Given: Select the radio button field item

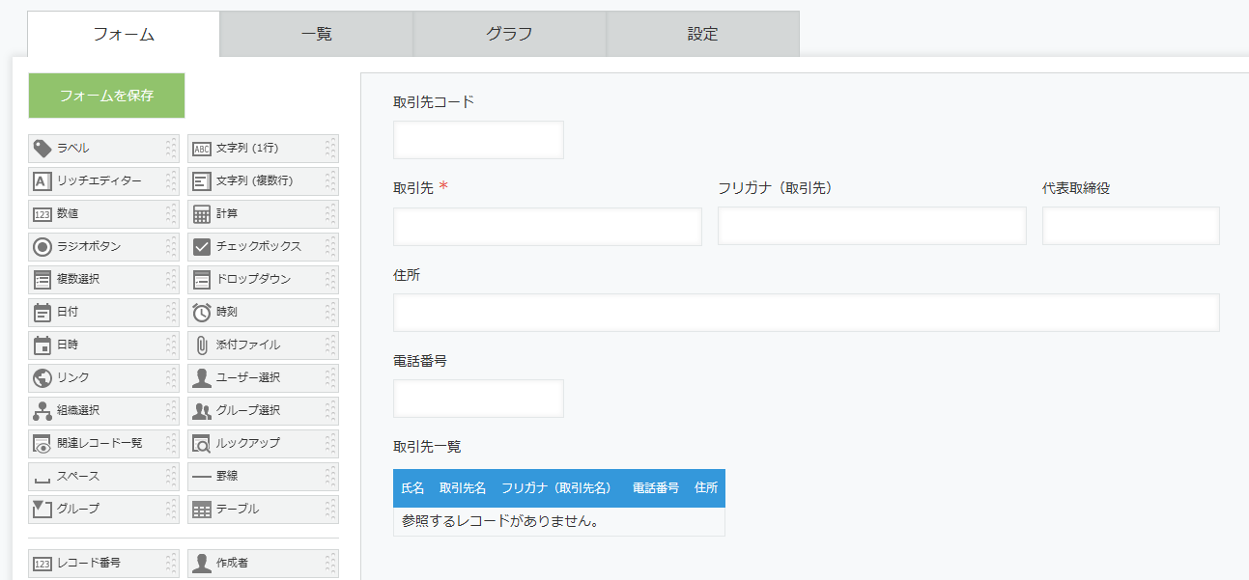Looking at the screenshot, I should tap(97, 247).
